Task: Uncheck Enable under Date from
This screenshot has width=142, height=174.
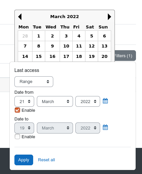Action: click(x=17, y=110)
